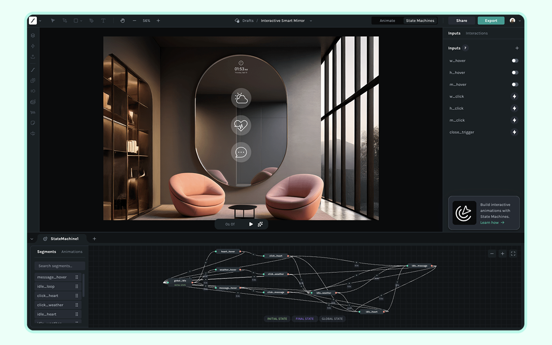552x345 pixels.
Task: Click the Export button
Action: click(491, 21)
